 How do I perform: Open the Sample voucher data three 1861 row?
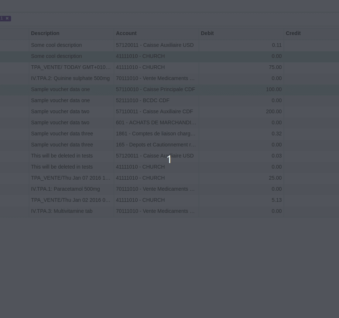click(155, 134)
